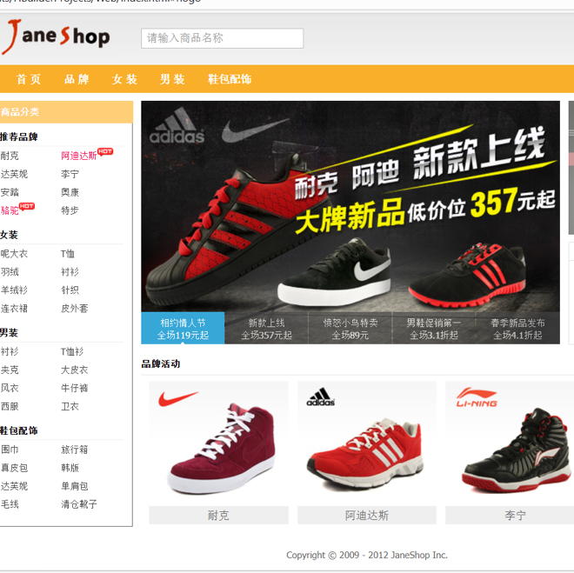The image size is (574, 573).
Task: Choose the 牛仔裤 category
Action: tap(74, 388)
